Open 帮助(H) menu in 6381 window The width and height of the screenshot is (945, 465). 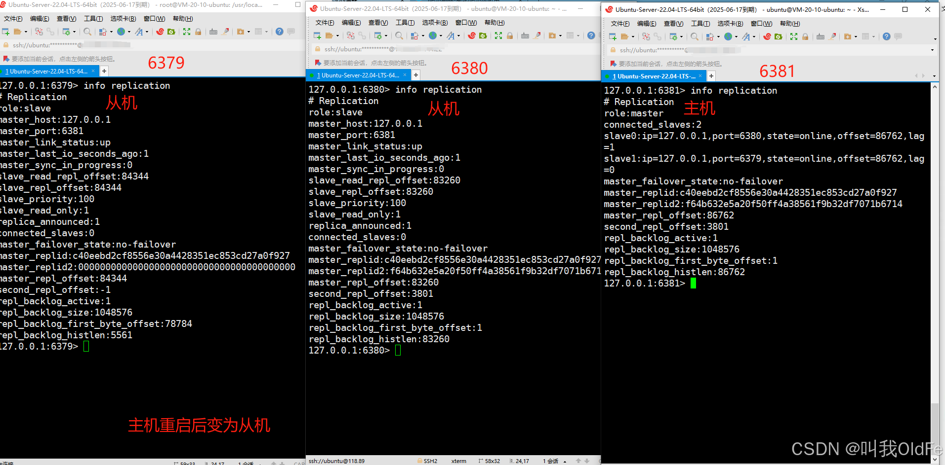(x=790, y=24)
